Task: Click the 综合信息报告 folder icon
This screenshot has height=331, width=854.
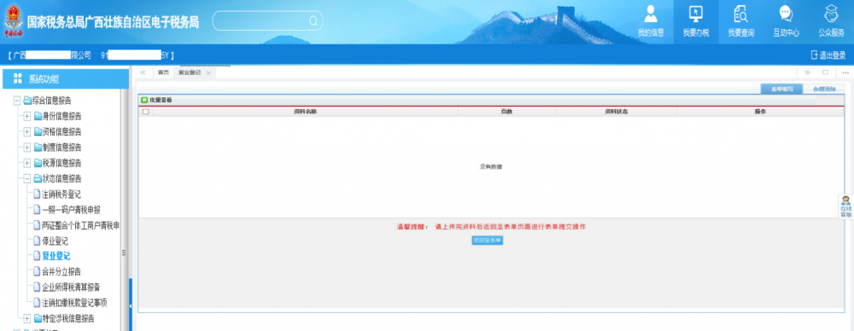Action: (x=27, y=101)
